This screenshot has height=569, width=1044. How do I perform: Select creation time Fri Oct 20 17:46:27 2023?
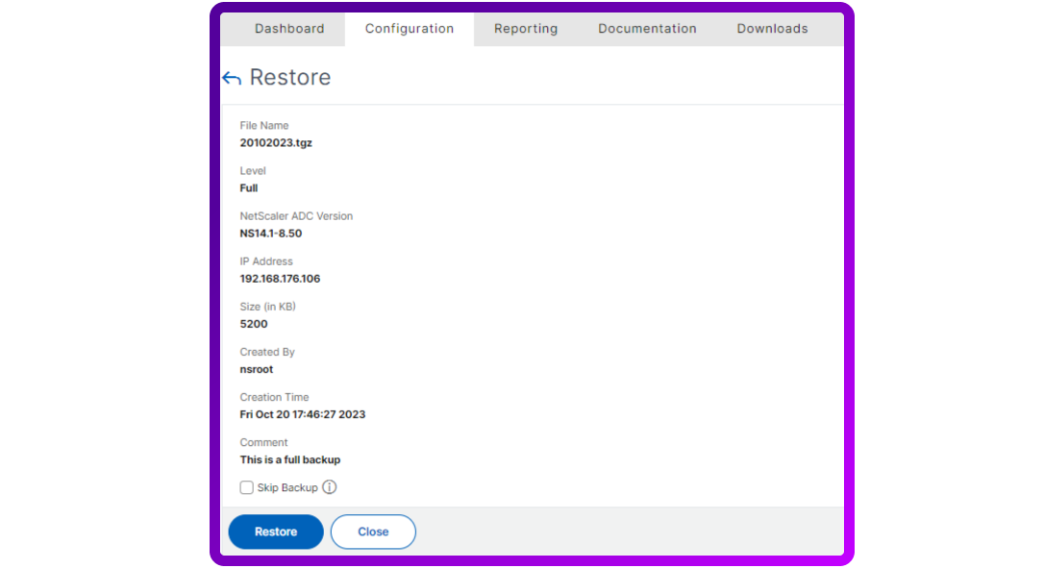[303, 414]
